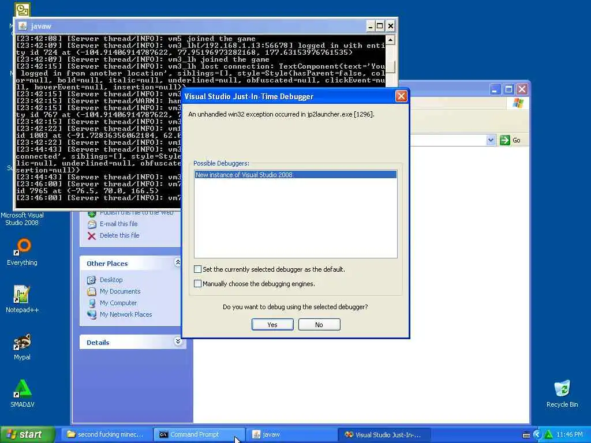Open the Everything desktop icon

22,253
